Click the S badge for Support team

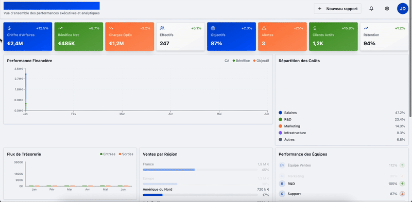point(282,194)
